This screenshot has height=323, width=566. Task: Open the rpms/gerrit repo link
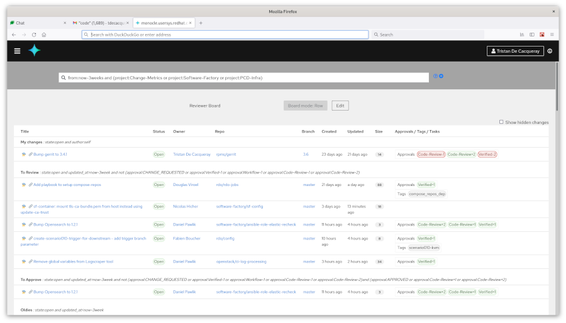tap(226, 155)
